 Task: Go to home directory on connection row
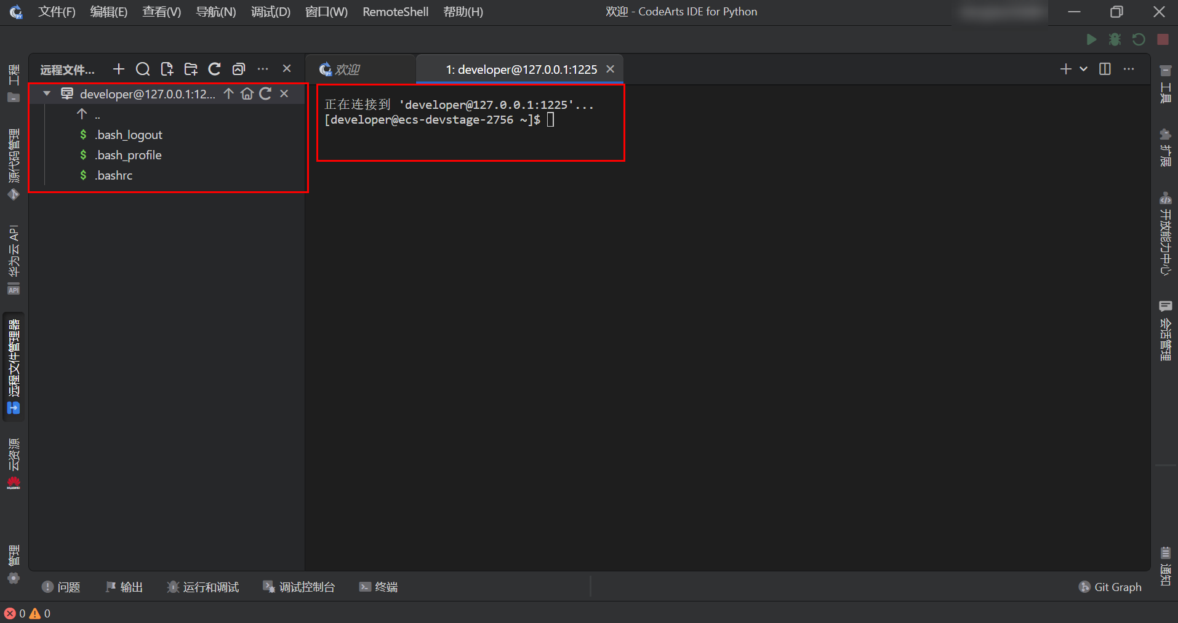click(247, 93)
